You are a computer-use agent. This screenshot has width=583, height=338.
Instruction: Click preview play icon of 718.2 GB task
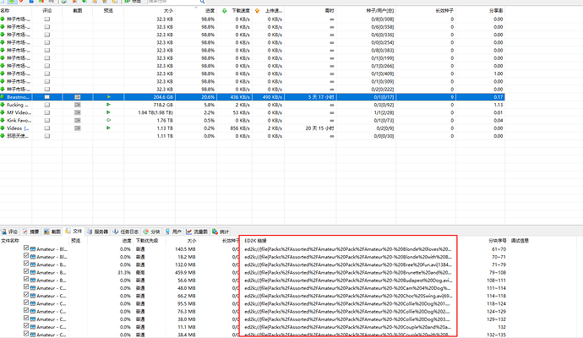click(x=108, y=105)
